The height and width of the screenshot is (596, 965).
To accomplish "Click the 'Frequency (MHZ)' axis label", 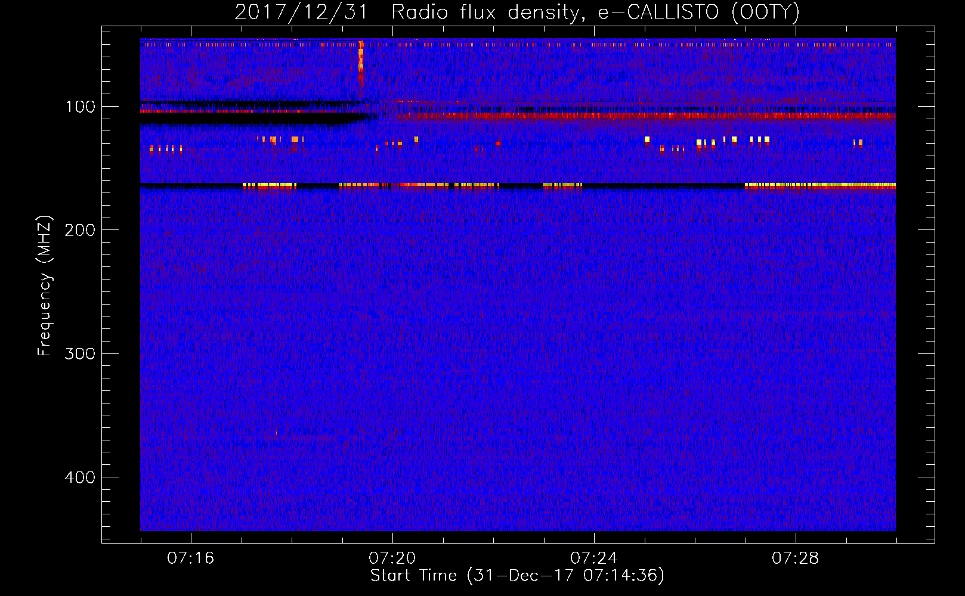I will click(x=45, y=286).
